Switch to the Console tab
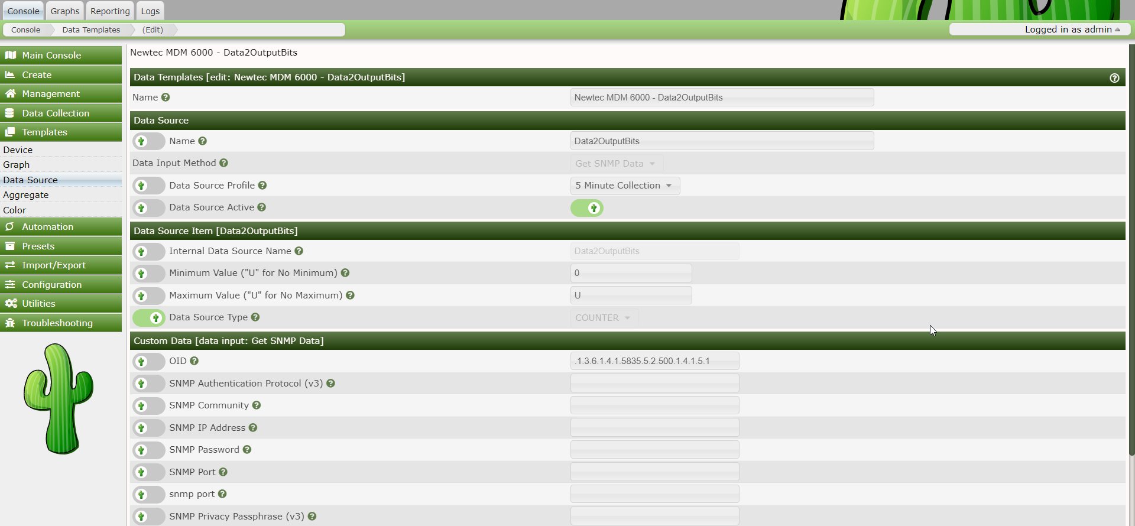Screen dimensions: 1135x526 (x=23, y=11)
